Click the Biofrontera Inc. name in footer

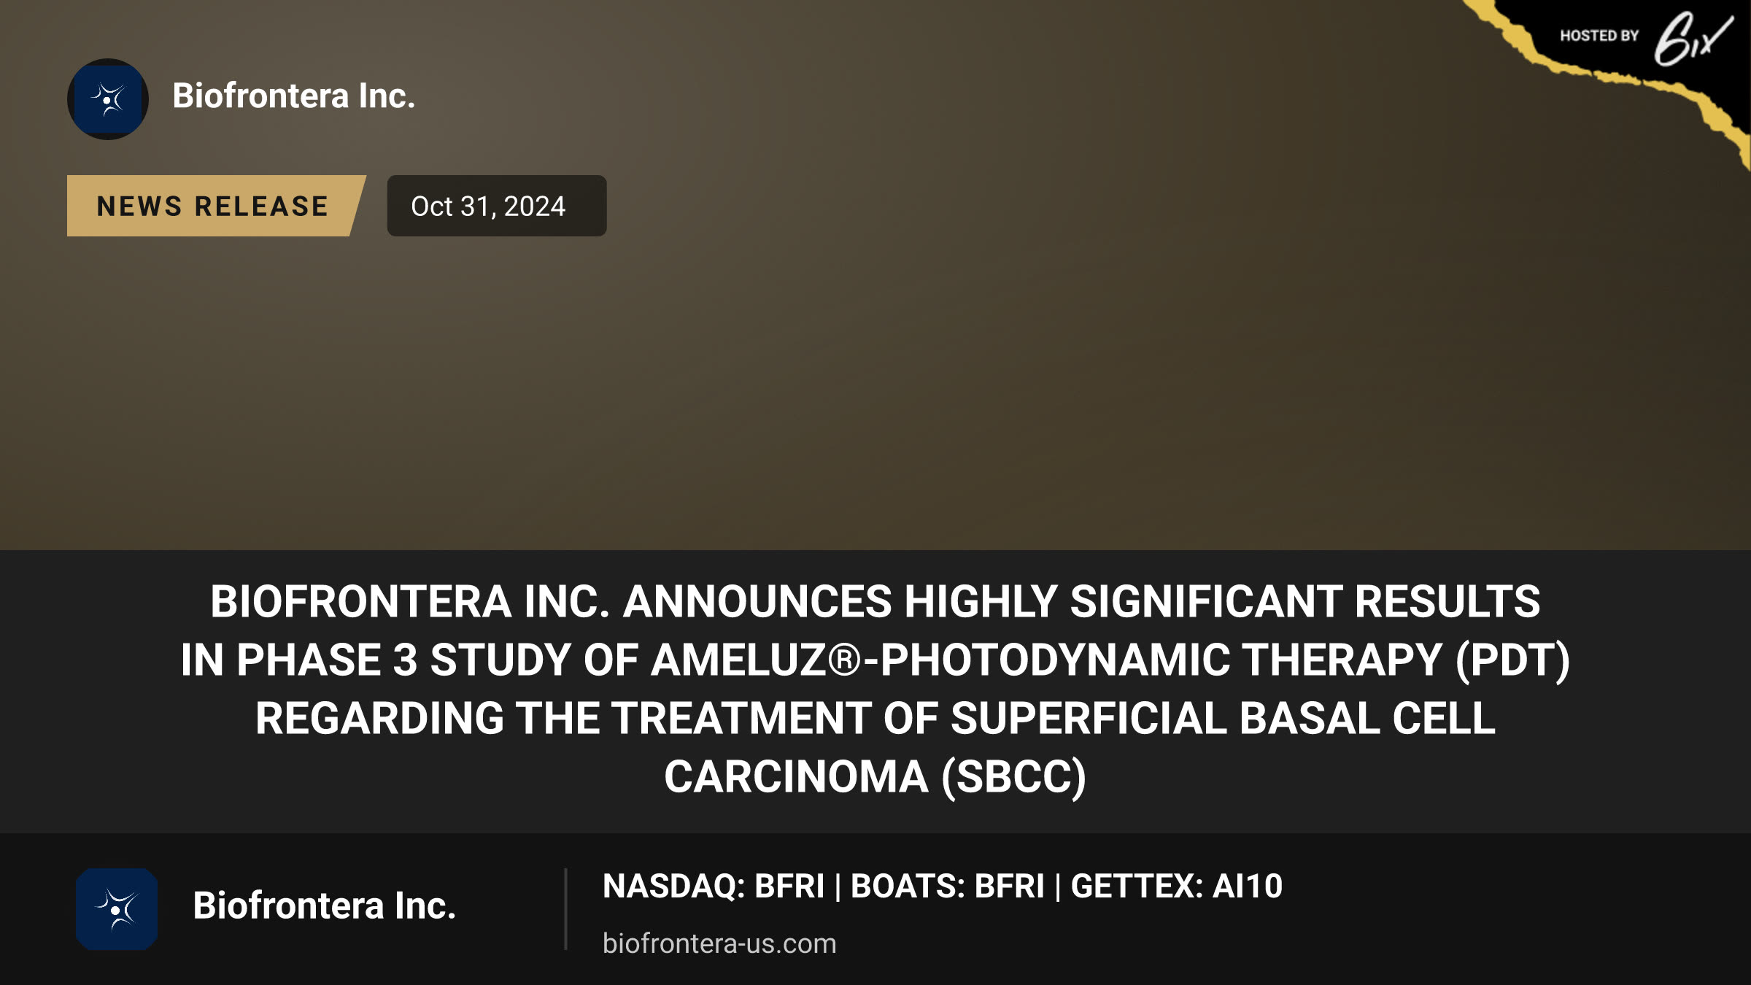(x=325, y=905)
